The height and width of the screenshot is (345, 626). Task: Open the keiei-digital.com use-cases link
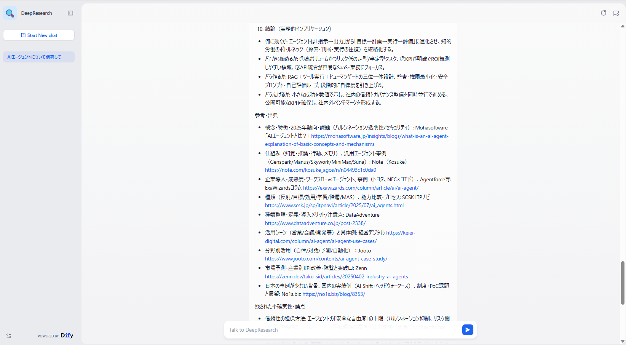pos(321,241)
